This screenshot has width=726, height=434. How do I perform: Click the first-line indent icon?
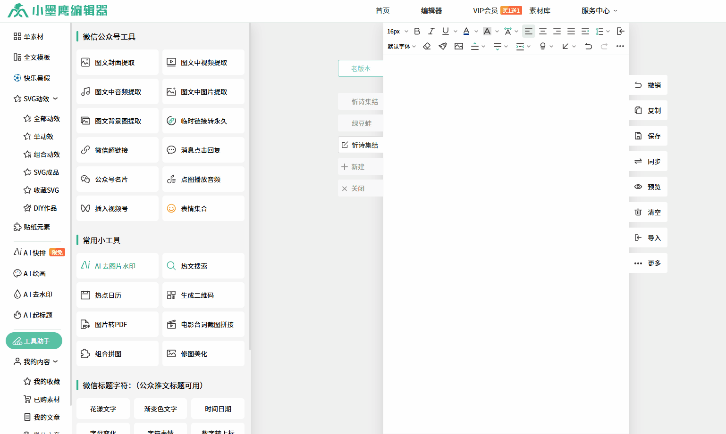pyautogui.click(x=585, y=31)
